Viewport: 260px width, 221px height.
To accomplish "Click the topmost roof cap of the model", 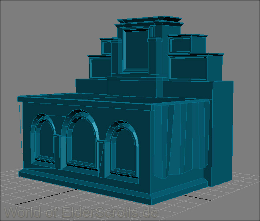I will tap(150, 20).
